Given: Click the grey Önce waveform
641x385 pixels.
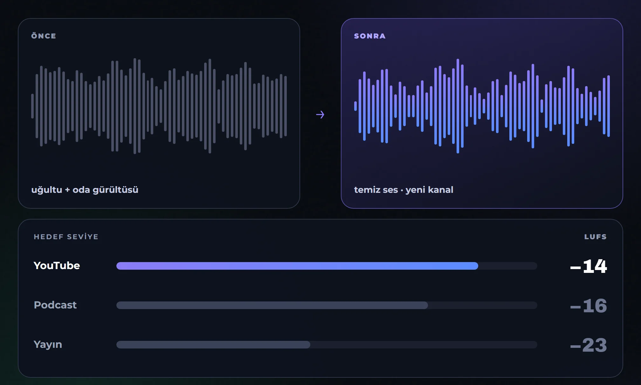Looking at the screenshot, I should click(x=159, y=106).
